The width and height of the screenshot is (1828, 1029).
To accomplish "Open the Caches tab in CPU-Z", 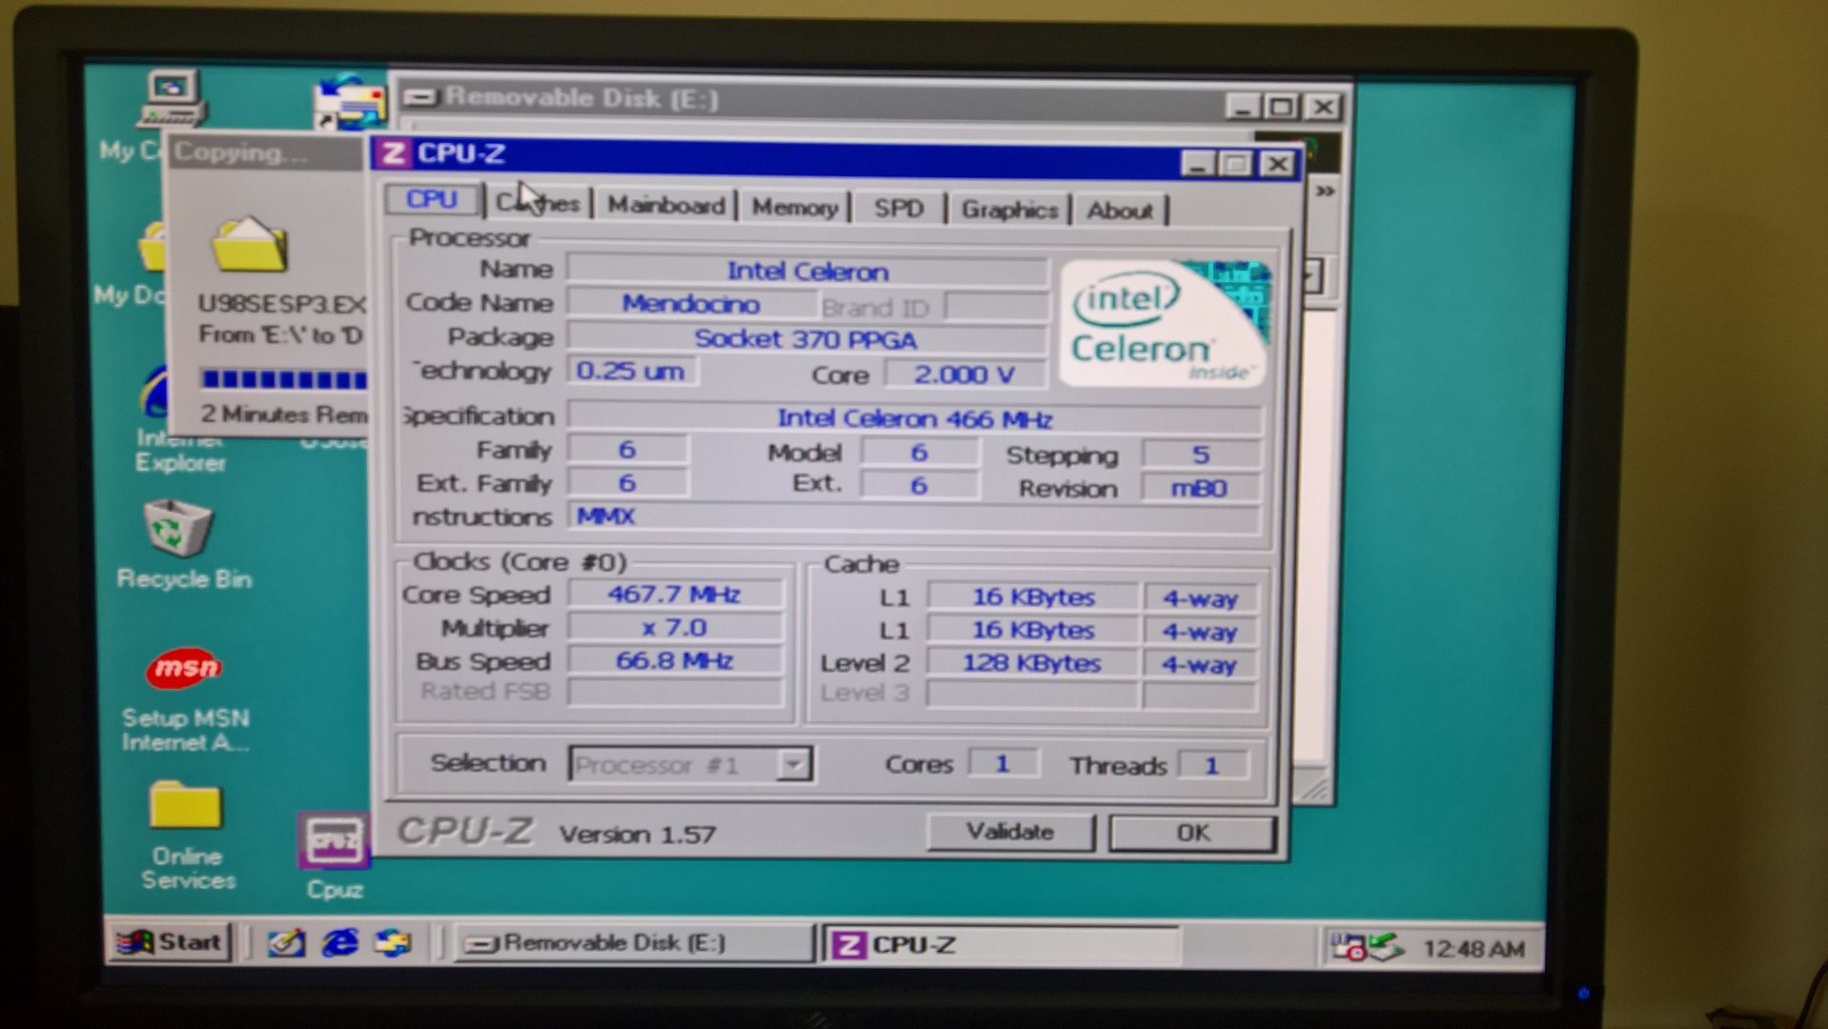I will (538, 202).
